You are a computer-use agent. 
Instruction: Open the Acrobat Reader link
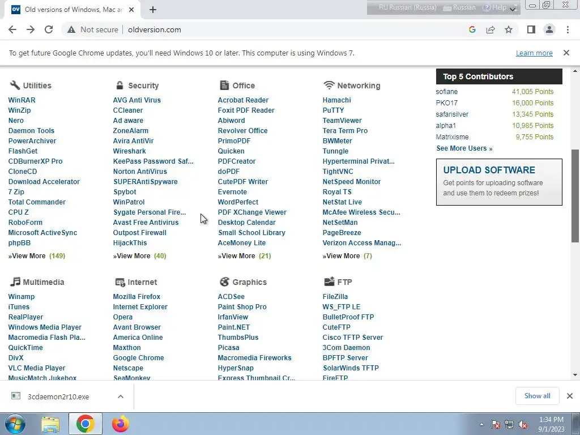coord(243,100)
